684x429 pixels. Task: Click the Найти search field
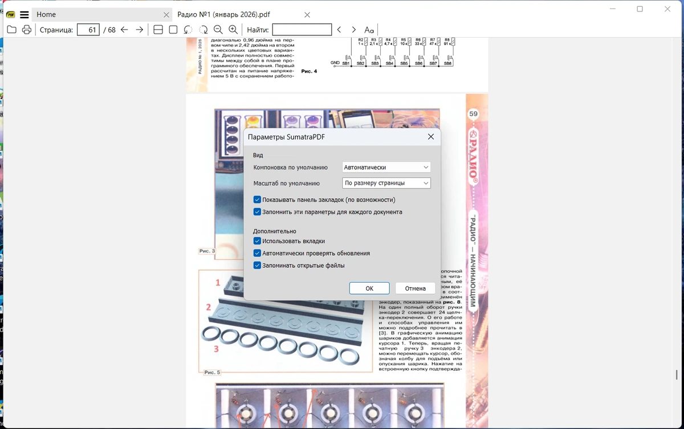tap(302, 30)
